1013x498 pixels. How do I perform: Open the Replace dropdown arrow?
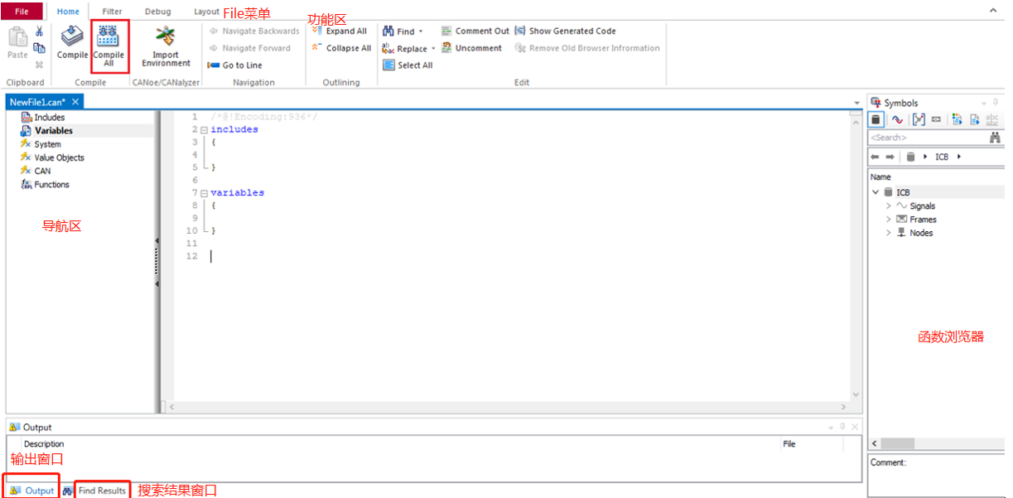pyautogui.click(x=433, y=49)
